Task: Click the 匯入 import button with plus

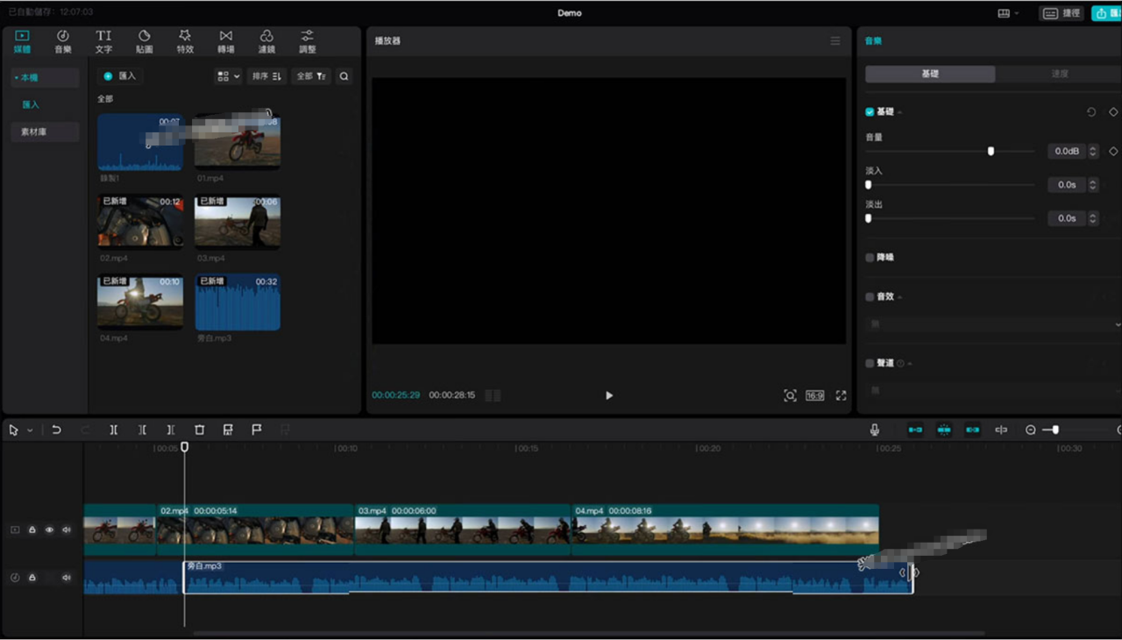Action: (x=120, y=76)
